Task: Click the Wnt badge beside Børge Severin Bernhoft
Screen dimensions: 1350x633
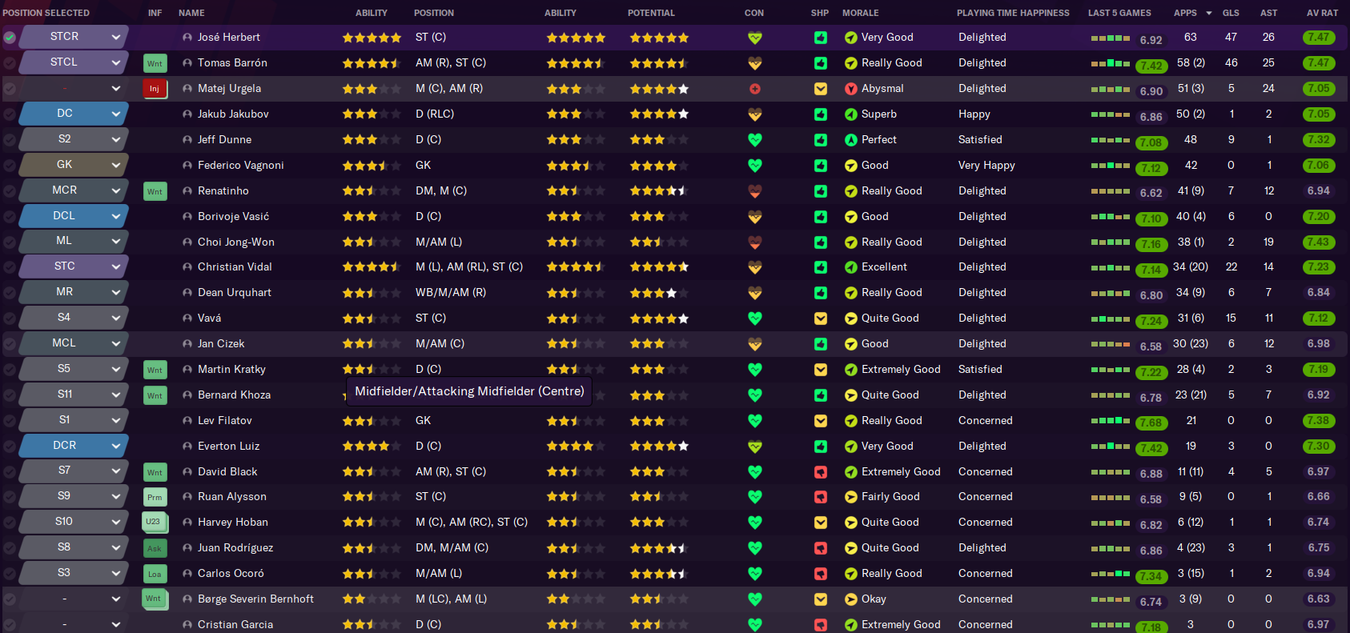Action: pos(154,599)
